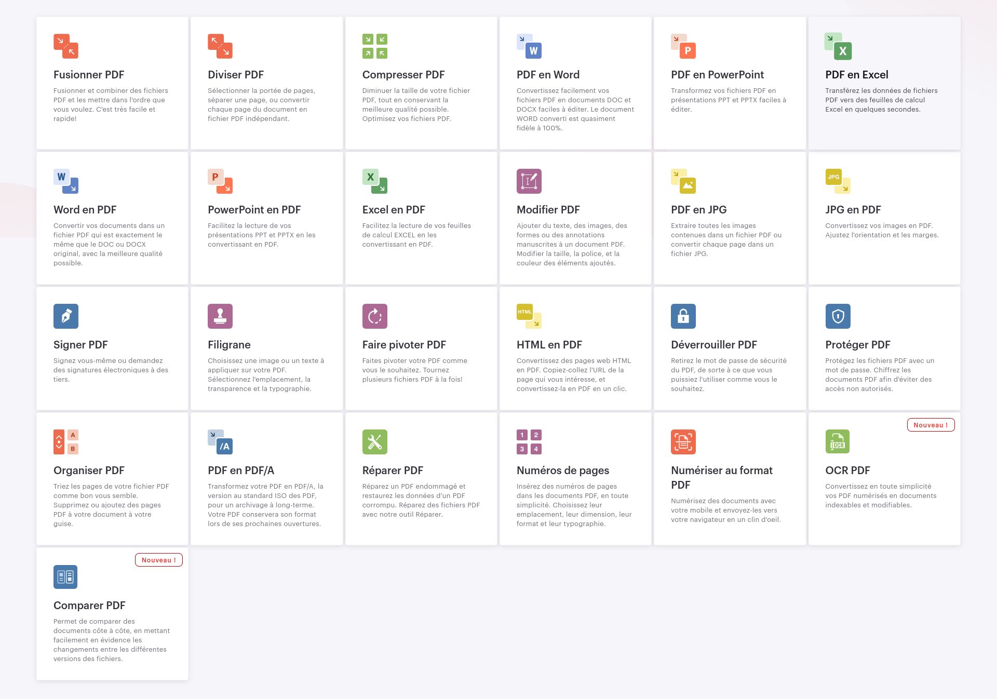Click the Déverrouiller PDF padlock icon
997x699 pixels.
[x=683, y=316]
